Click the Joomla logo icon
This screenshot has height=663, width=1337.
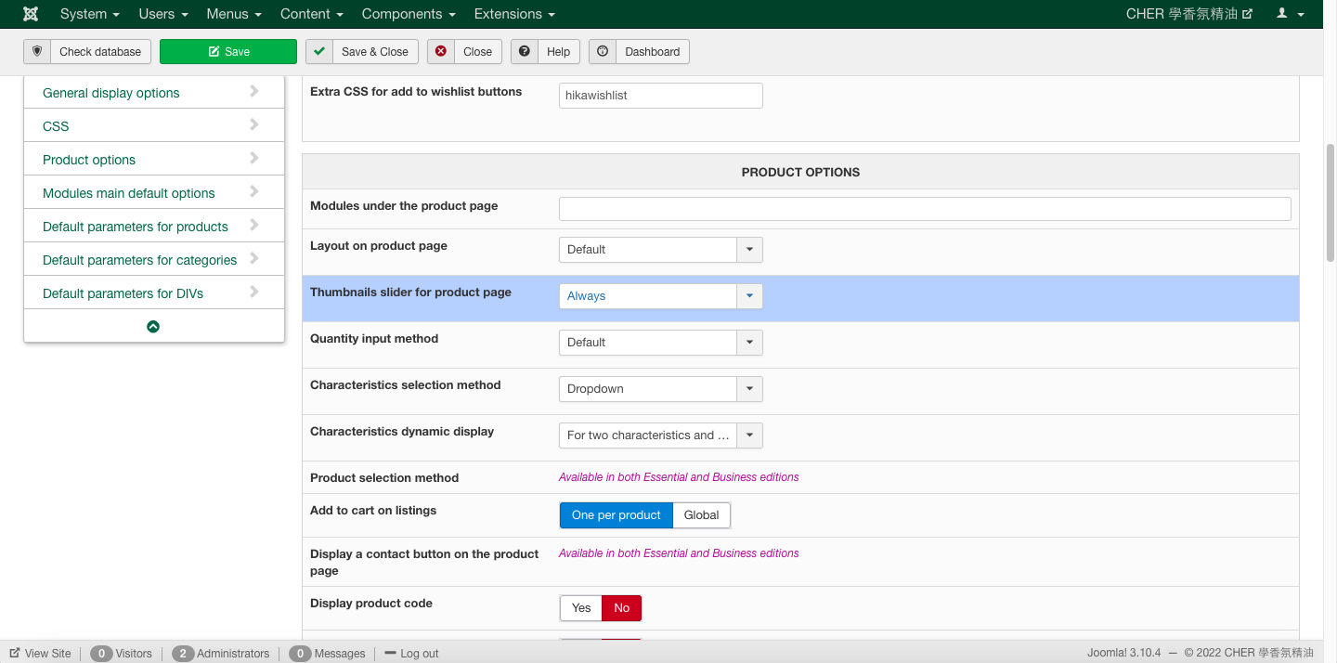coord(31,14)
